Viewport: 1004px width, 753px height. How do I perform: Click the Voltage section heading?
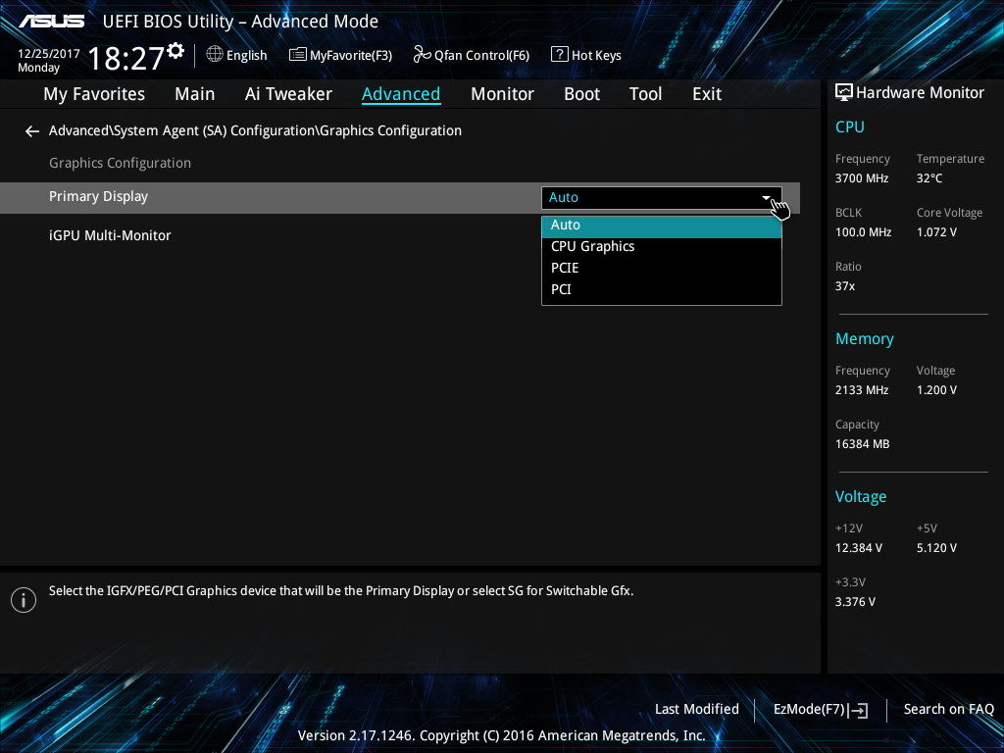pyautogui.click(x=861, y=497)
